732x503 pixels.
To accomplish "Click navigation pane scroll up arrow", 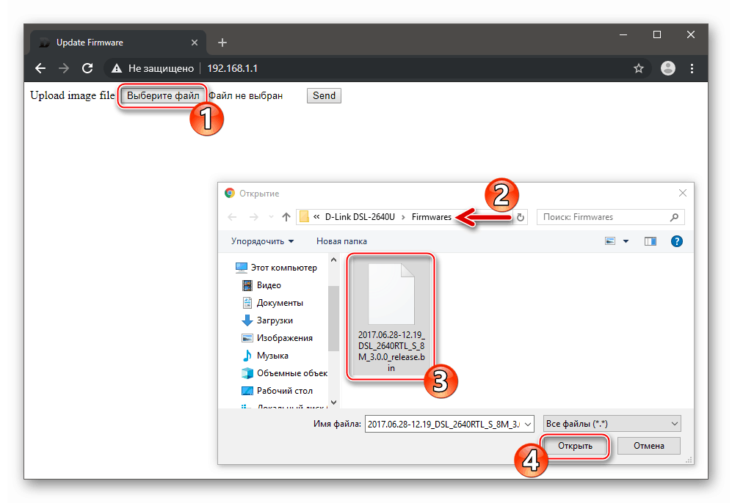I will (333, 260).
